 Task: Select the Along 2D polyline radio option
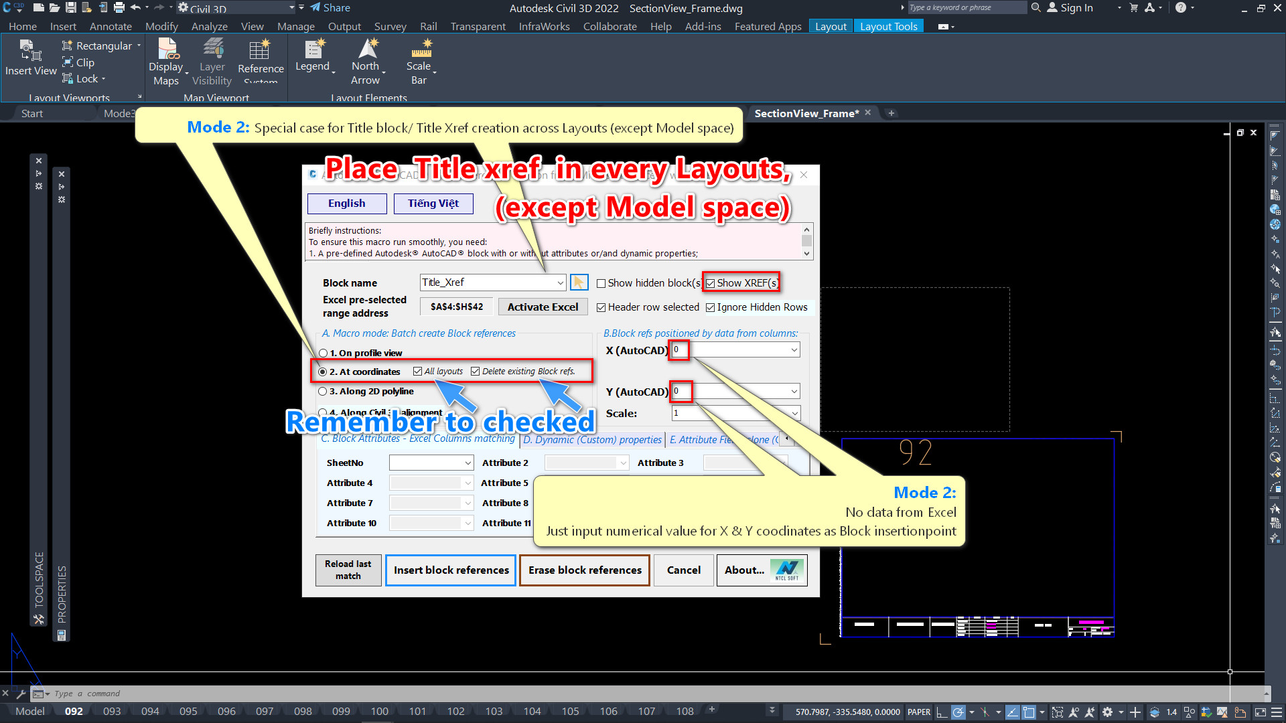323,392
